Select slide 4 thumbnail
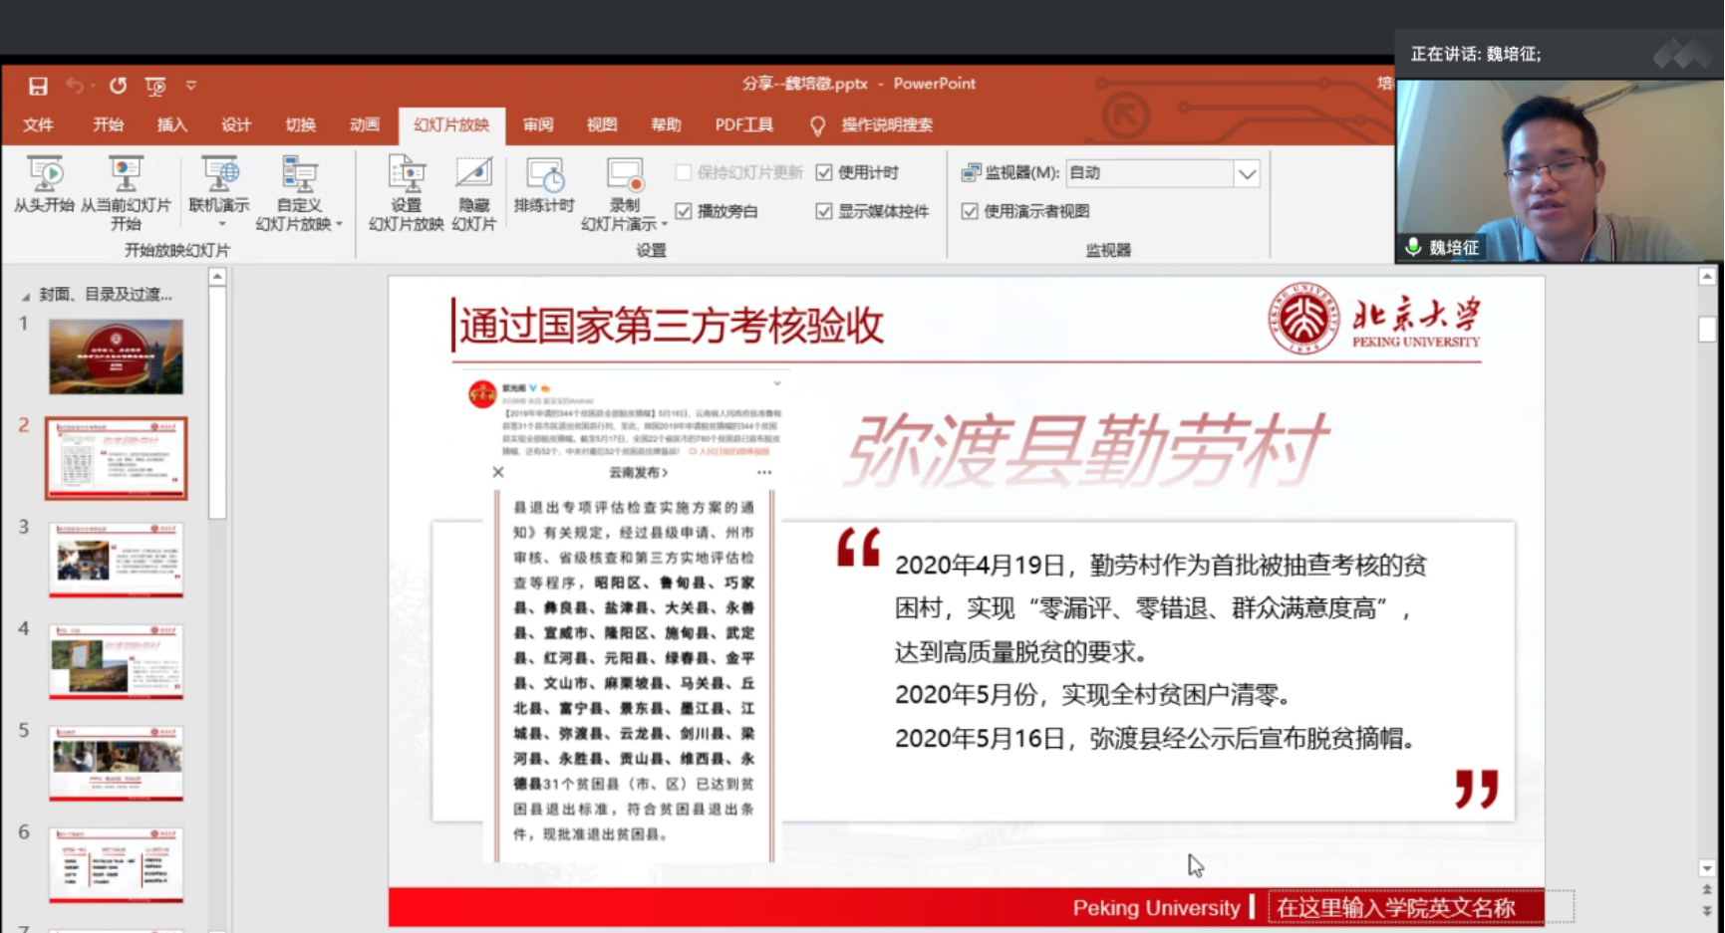The image size is (1725, 933). coord(117,661)
